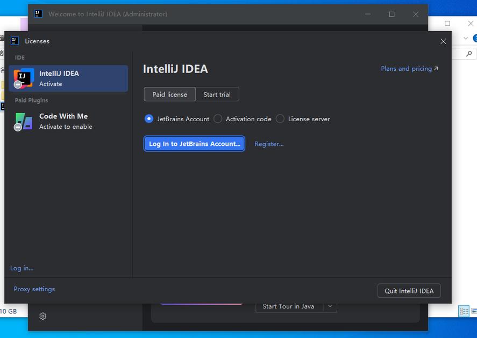Pick the License server radio option
477x338 pixels.
(280, 119)
